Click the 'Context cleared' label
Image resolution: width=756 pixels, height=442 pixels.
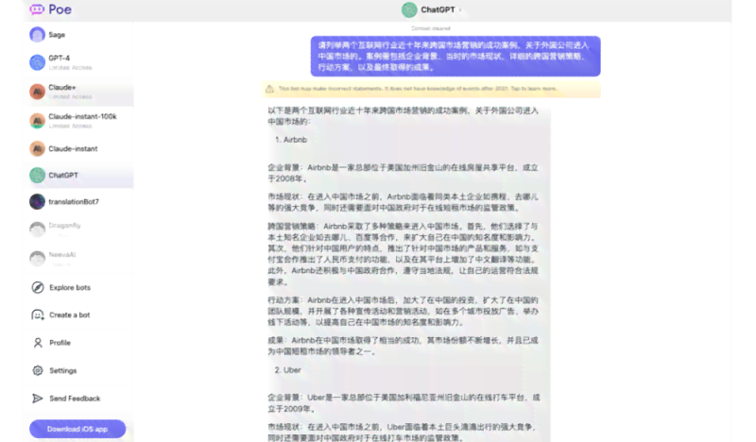(x=431, y=28)
